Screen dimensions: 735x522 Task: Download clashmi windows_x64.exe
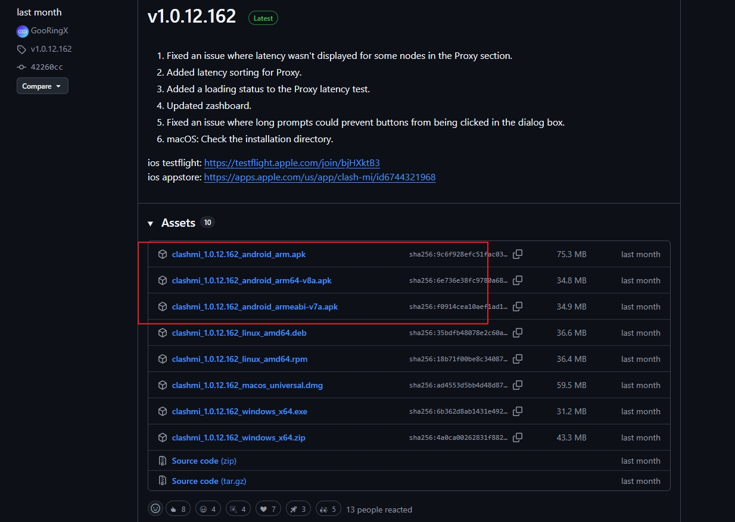[239, 411]
